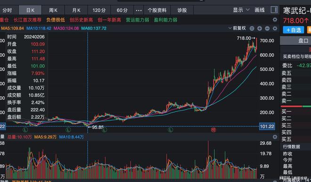Click the 总量:10.10万 volume label
Screen dimensions: 311x182
coord(19,137)
